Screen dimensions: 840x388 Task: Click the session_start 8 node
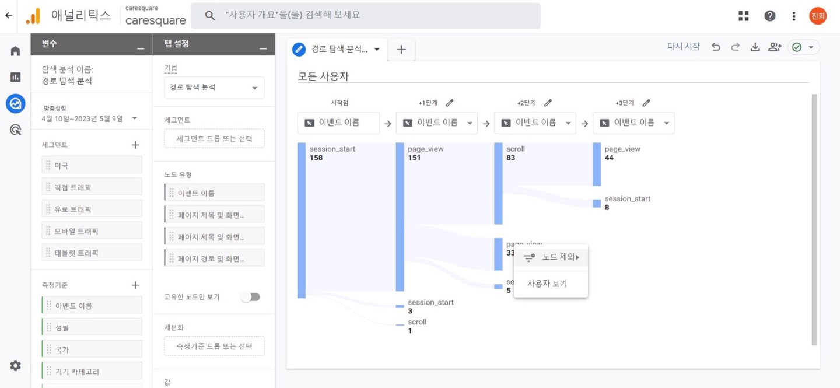point(597,204)
